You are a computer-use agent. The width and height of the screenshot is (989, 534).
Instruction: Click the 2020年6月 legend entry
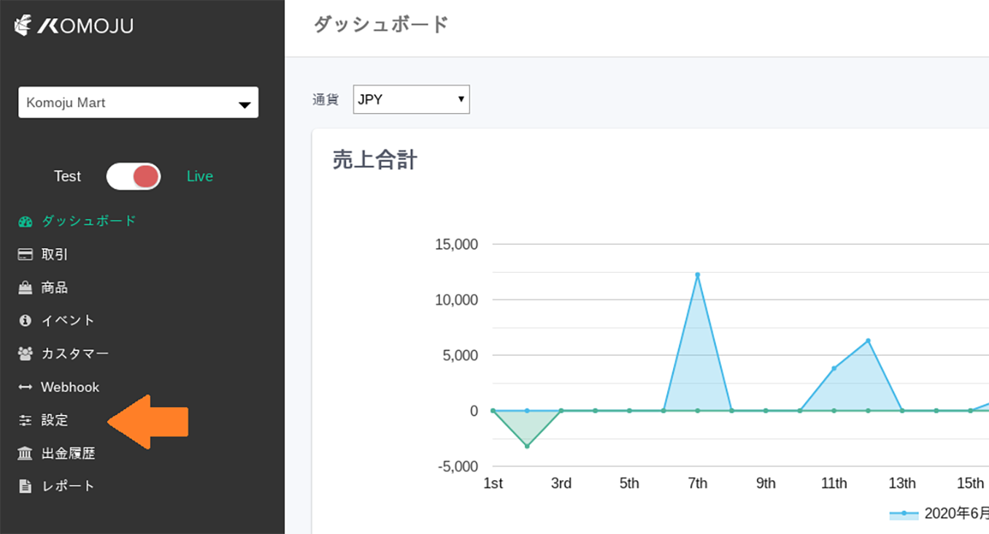pyautogui.click(x=939, y=514)
